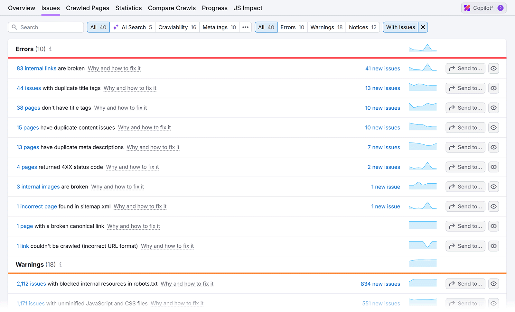Viewport: 515px width, 312px height.
Task: Switch to the Crawled Pages tab
Action: point(88,8)
